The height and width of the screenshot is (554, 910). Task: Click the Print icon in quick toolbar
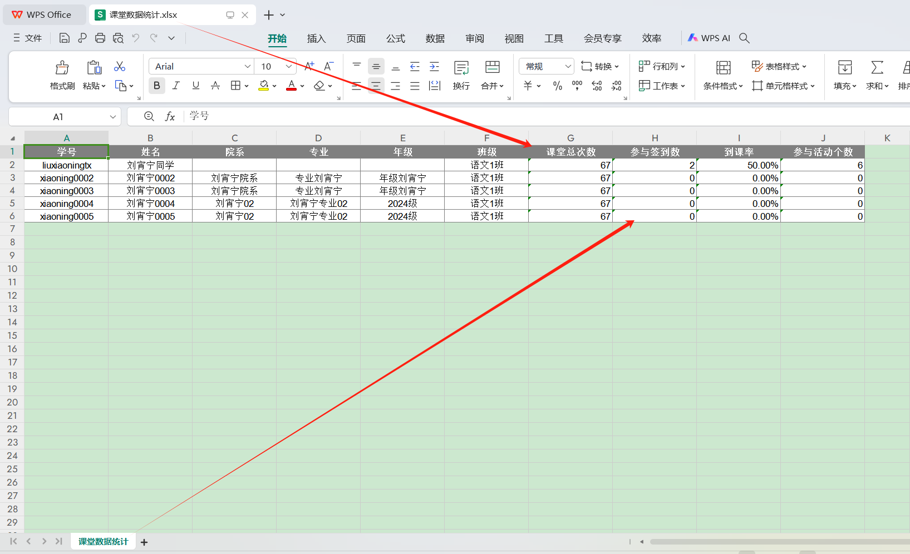tap(100, 38)
